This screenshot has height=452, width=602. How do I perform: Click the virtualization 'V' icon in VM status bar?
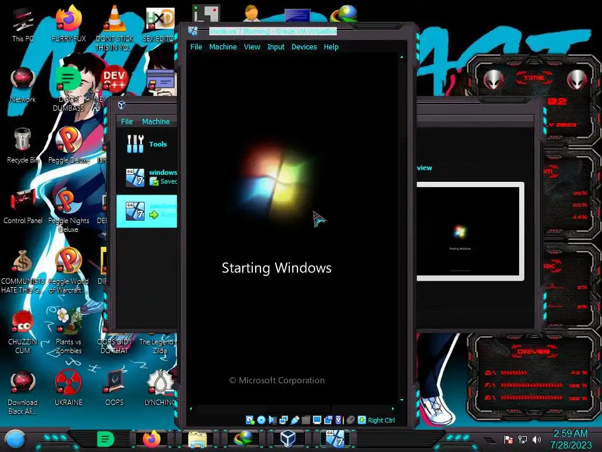click(339, 420)
